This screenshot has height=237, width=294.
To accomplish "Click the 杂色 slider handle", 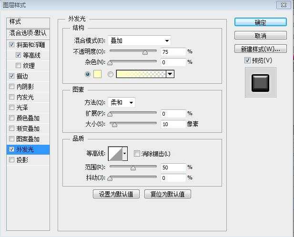I will [x=110, y=63].
